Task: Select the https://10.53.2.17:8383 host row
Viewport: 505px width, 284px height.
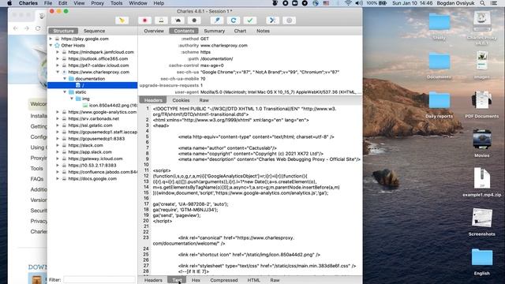Action: click(x=92, y=165)
